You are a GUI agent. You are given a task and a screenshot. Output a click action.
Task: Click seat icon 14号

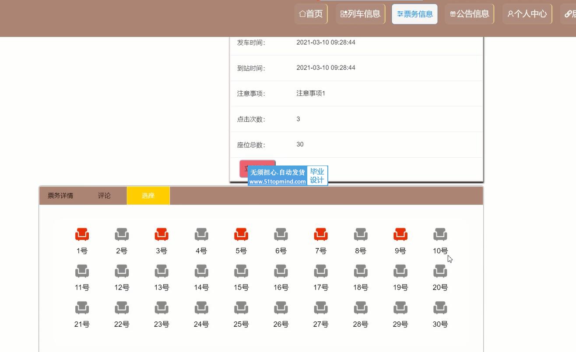[201, 271]
